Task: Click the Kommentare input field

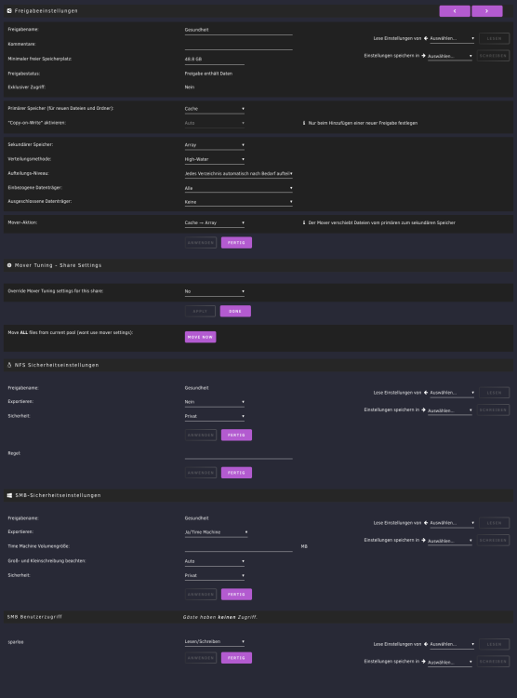Action: point(238,45)
